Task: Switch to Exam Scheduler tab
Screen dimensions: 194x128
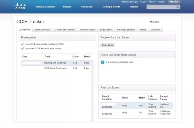Action: click(42, 30)
